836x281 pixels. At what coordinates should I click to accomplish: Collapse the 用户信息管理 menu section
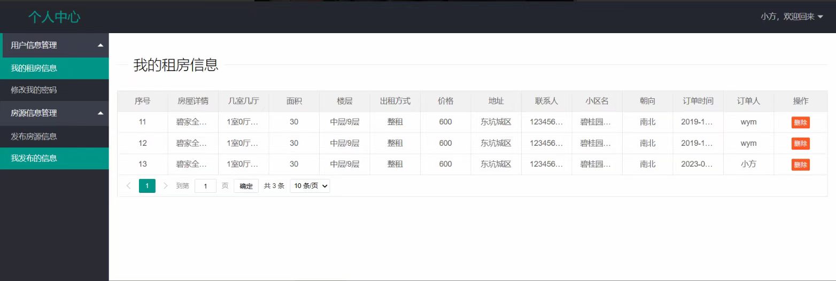click(55, 45)
